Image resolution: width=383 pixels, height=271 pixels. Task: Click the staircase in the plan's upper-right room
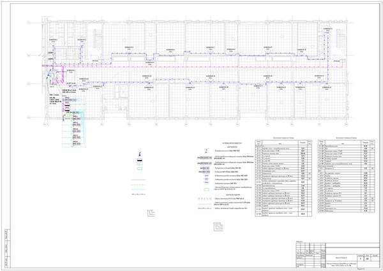340,37
